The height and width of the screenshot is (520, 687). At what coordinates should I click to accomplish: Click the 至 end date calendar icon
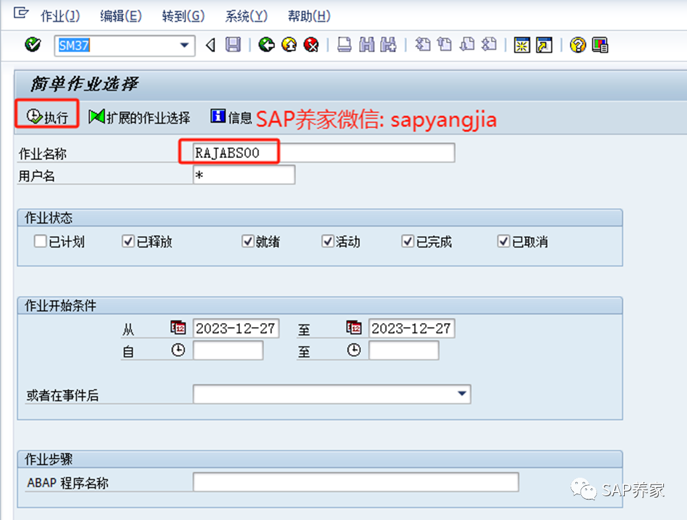(354, 328)
